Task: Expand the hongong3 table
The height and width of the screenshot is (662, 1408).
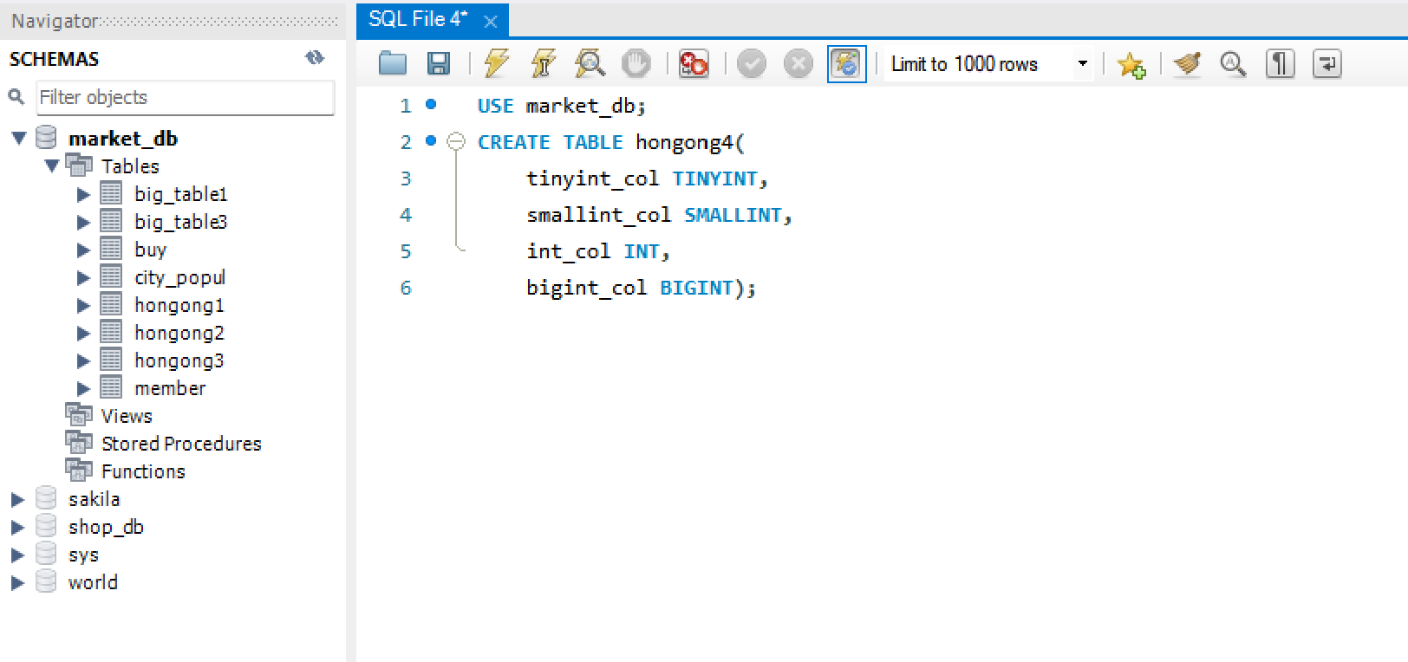Action: 83,360
